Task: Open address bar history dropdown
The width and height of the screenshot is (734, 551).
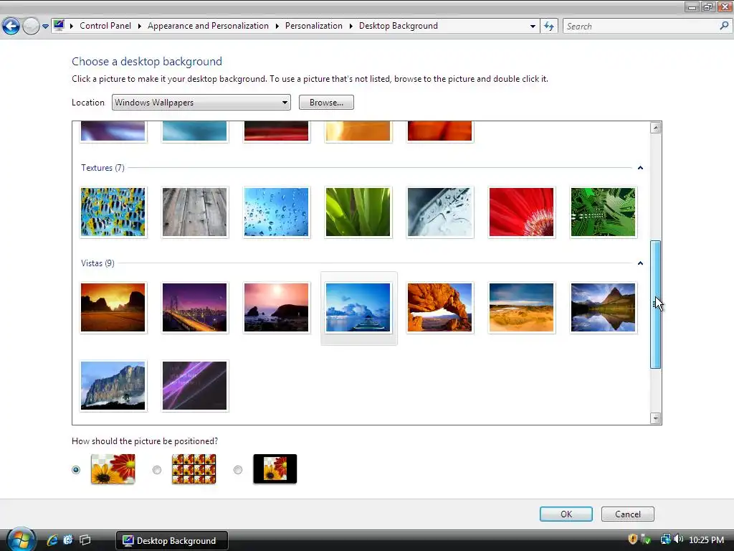Action: (x=533, y=27)
